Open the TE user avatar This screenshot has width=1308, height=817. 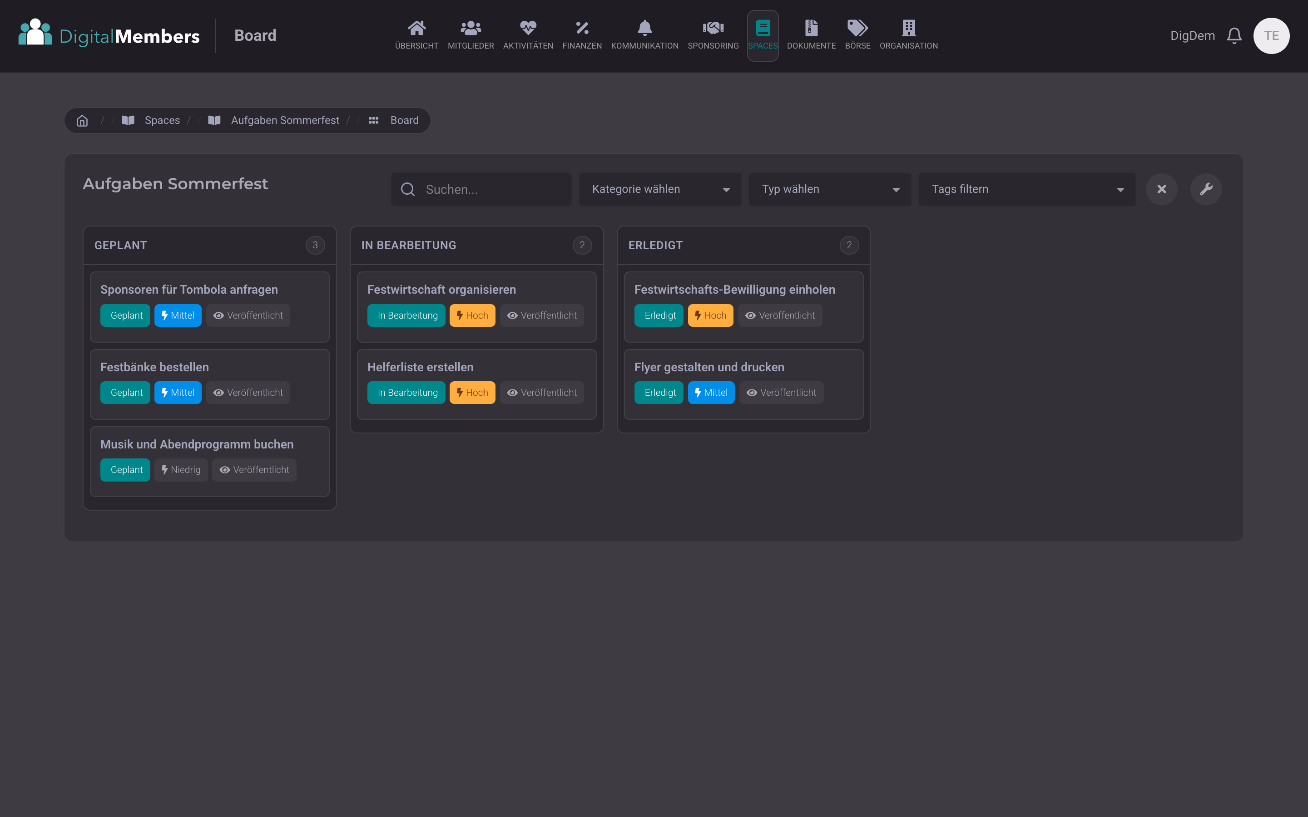pos(1271,36)
